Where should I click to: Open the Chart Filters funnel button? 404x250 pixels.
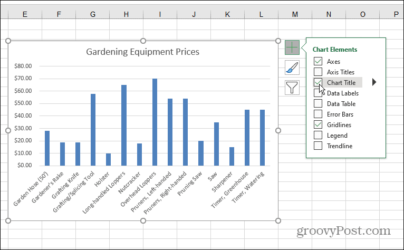[292, 87]
